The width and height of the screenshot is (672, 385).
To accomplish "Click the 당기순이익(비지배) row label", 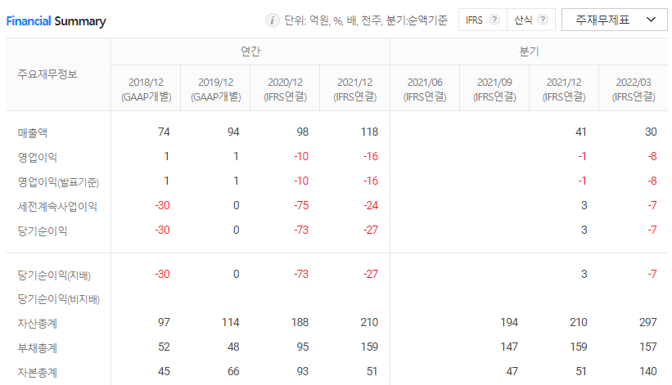I will [59, 298].
